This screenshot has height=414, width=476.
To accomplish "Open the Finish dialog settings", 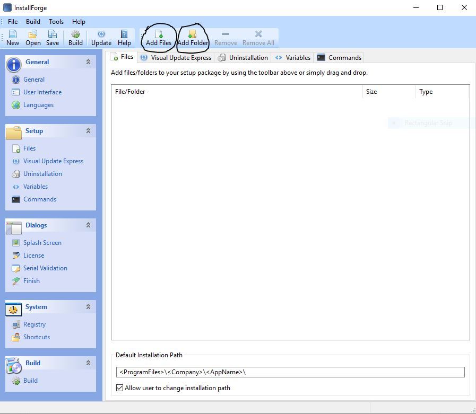I will click(x=31, y=281).
